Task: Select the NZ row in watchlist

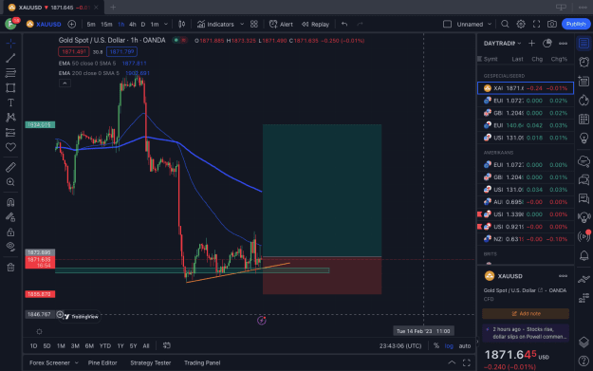Action: point(526,239)
